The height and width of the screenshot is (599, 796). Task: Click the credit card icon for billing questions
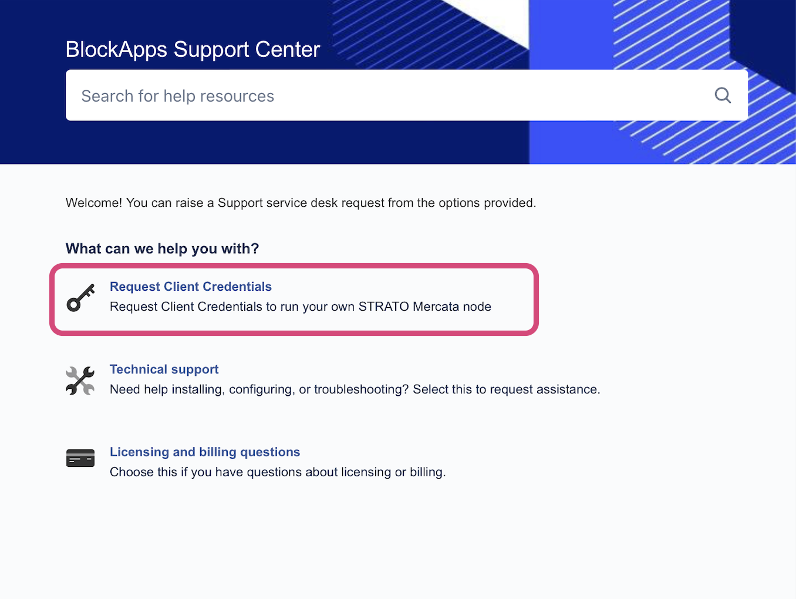click(x=80, y=457)
